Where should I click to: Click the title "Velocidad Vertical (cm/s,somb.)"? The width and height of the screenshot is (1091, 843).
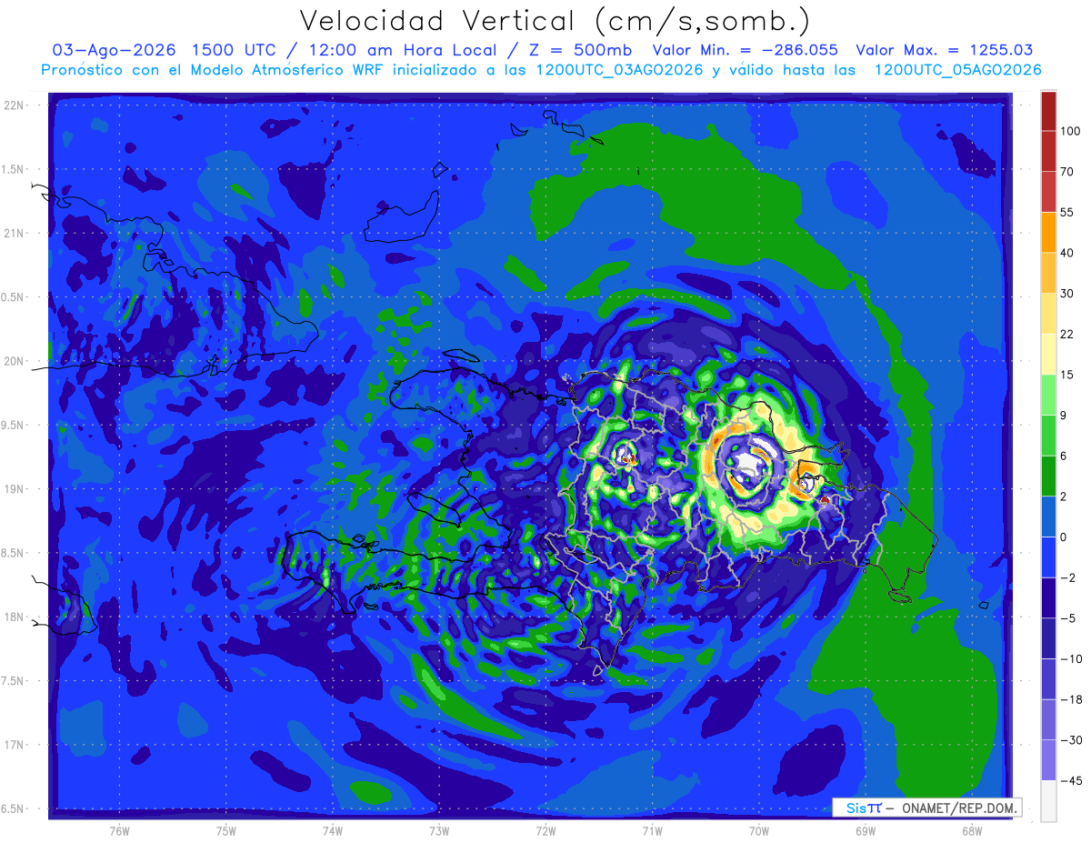554,21
